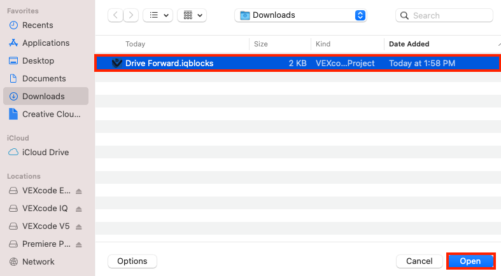The height and width of the screenshot is (276, 501).
Task: Open Network in Locations
Action: coord(46,261)
